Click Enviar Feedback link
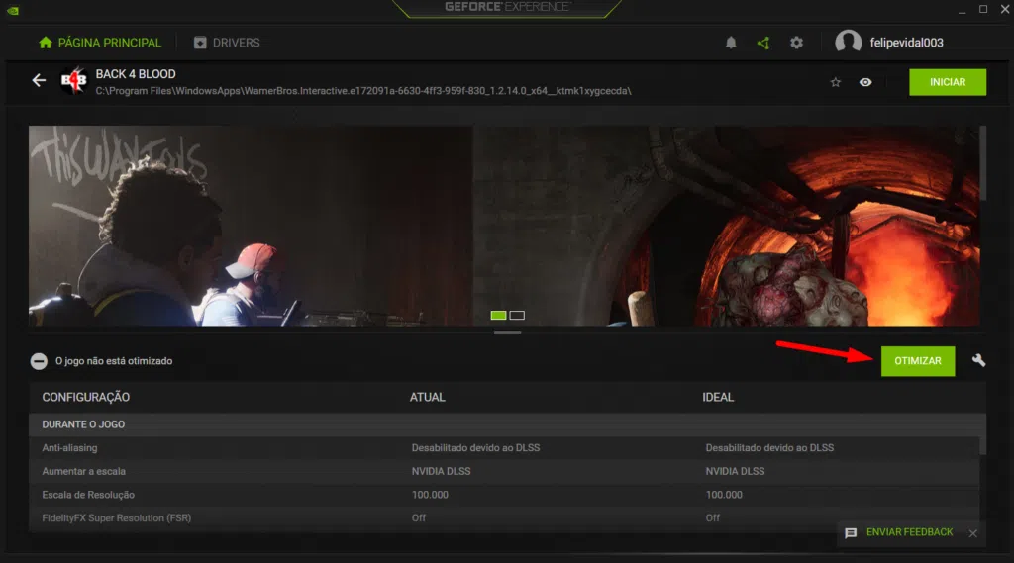The height and width of the screenshot is (563, 1014). [x=908, y=532]
